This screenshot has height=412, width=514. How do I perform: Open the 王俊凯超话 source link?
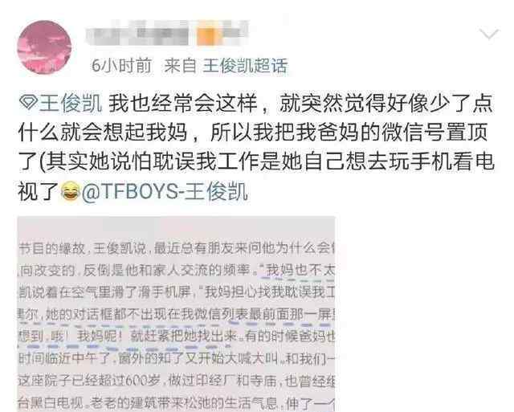pyautogui.click(x=245, y=66)
